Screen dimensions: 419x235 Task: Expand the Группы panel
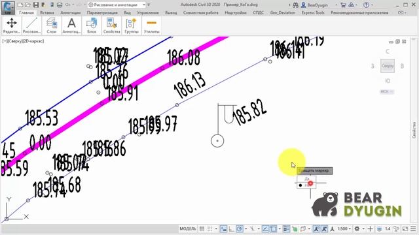pos(132,25)
